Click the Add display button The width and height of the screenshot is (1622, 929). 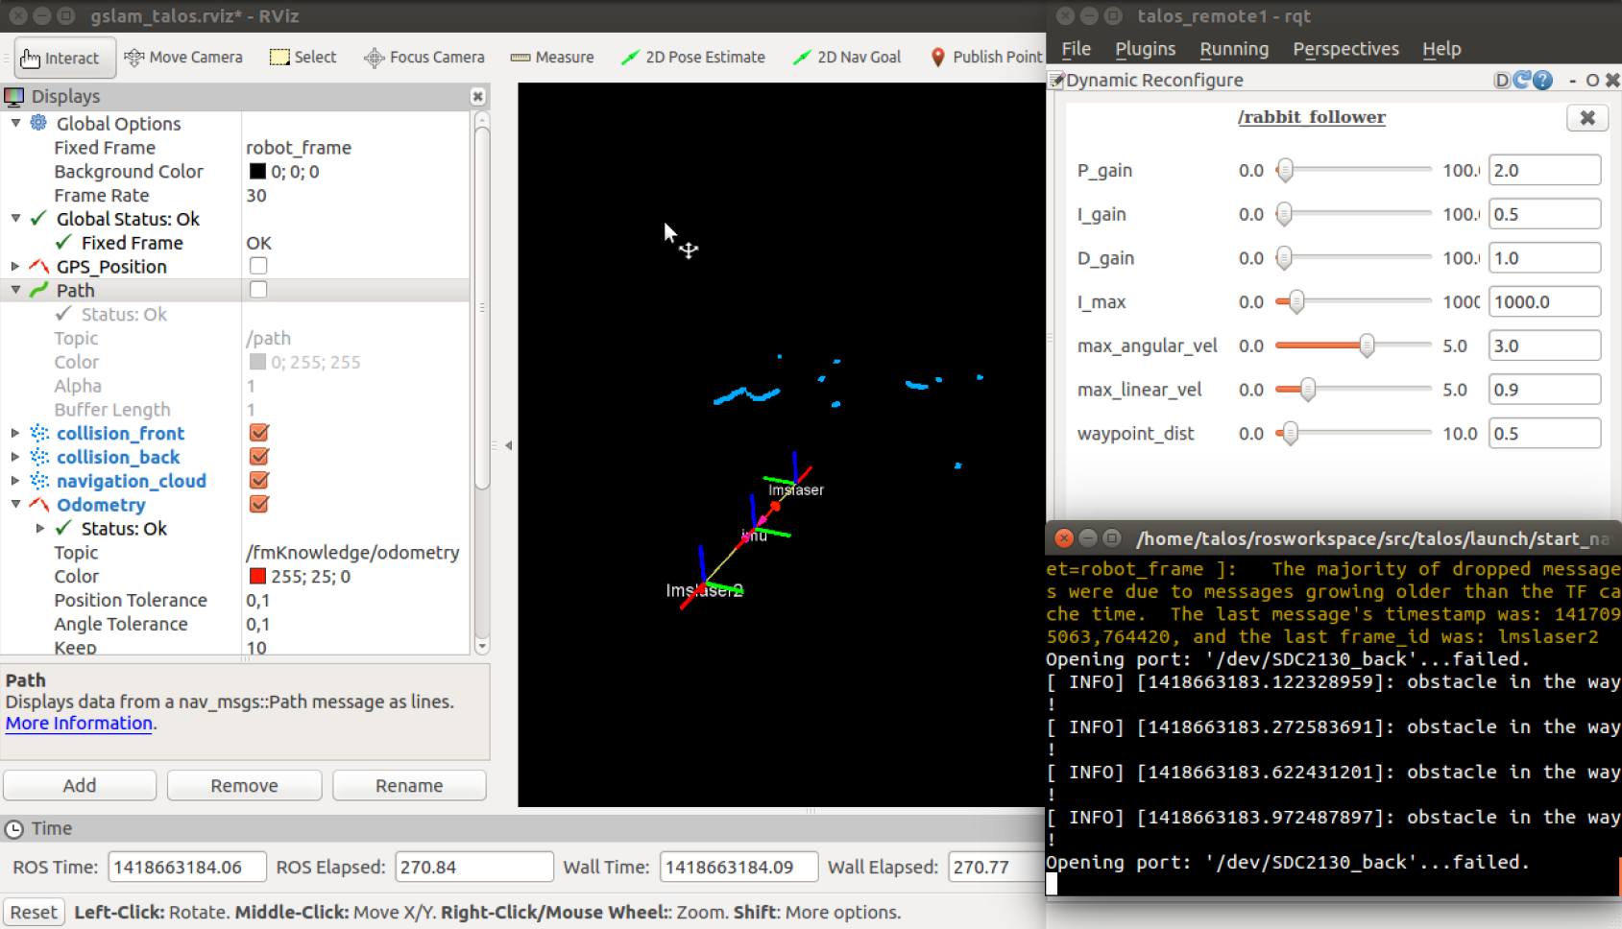click(x=80, y=785)
